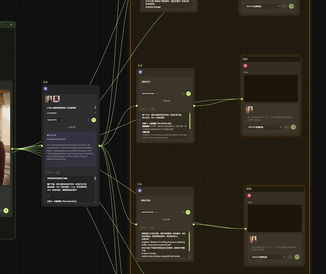Viewport: 326px width, 274px height.
Task: Collapse the 思考过程 thinking panel
Action: coord(93,135)
